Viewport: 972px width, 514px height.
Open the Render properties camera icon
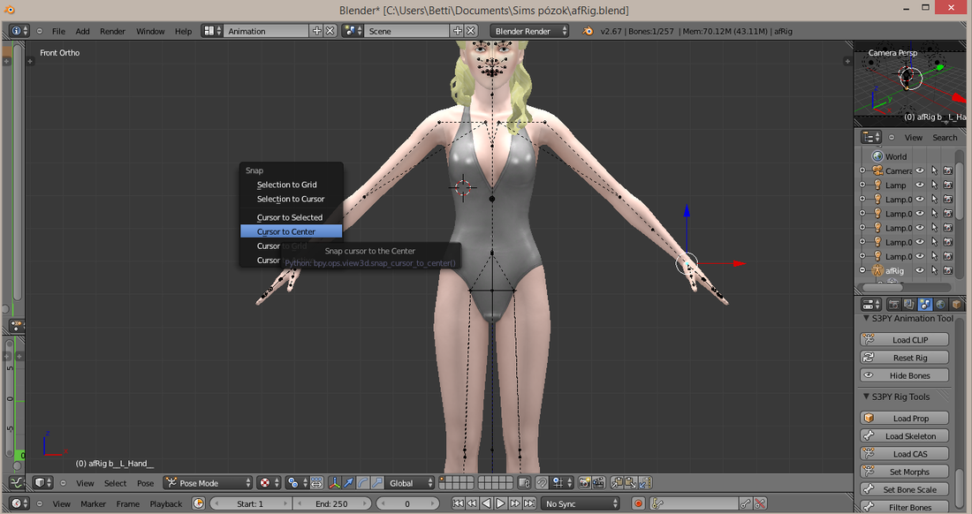(x=893, y=304)
